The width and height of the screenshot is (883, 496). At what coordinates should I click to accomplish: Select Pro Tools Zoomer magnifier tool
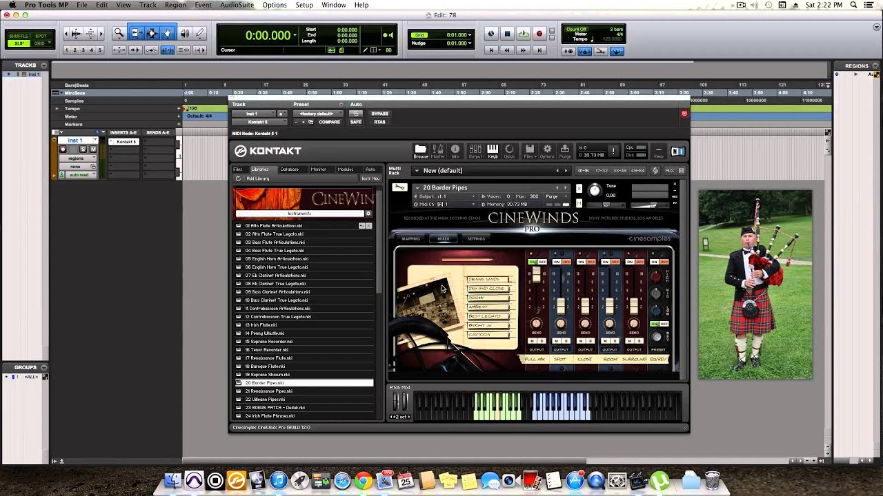point(119,33)
